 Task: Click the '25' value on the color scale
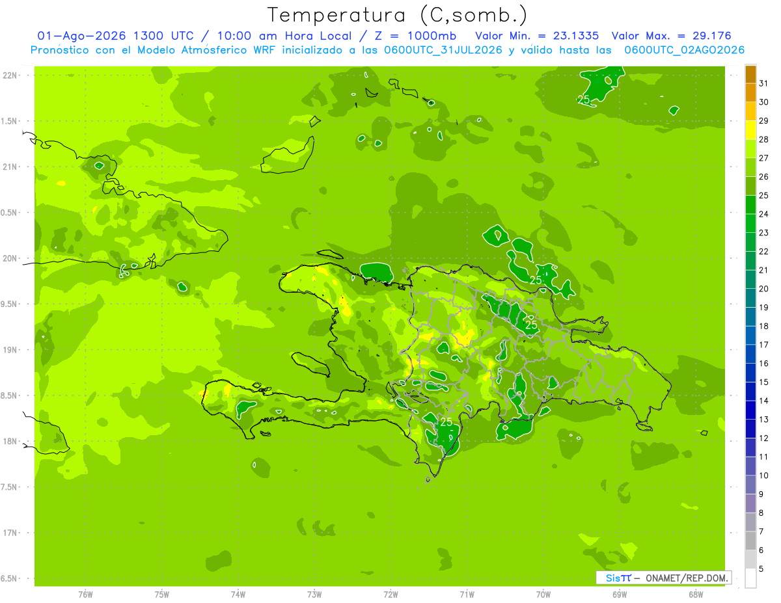click(x=763, y=195)
